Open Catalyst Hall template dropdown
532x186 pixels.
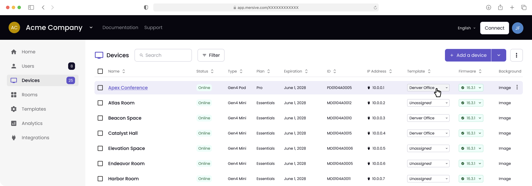coord(428,133)
